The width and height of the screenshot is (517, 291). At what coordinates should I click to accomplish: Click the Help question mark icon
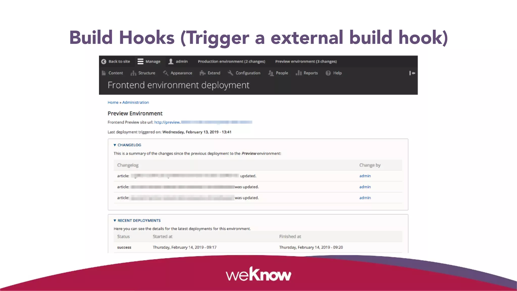[x=328, y=73]
